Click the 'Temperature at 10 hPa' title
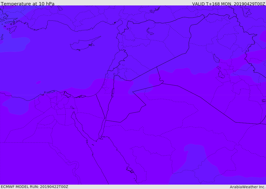The height and width of the screenshot is (189, 266). tap(28, 4)
